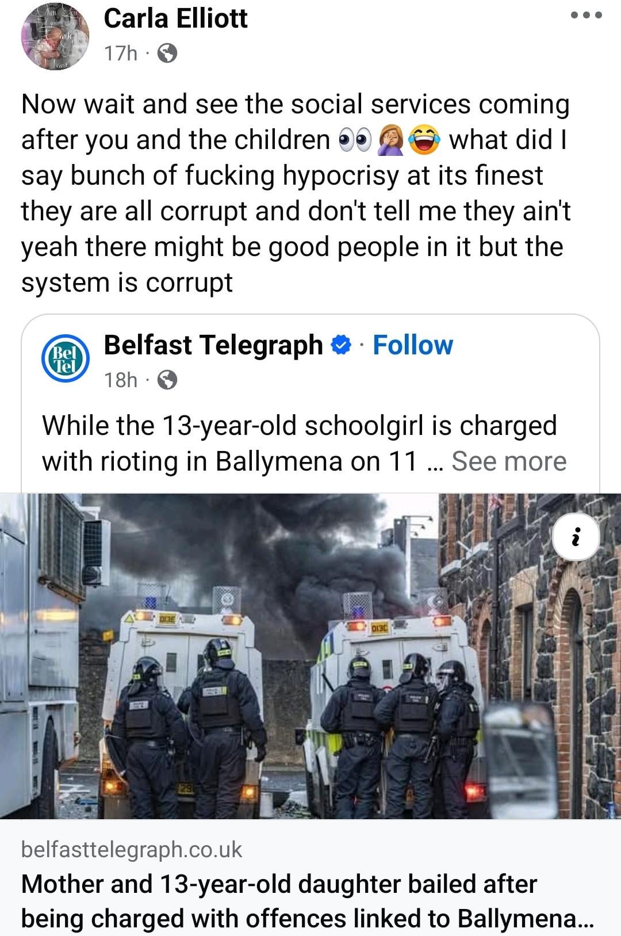Image resolution: width=621 pixels, height=936 pixels.
Task: Follow the Belfast Telegraph page
Action: (x=413, y=345)
